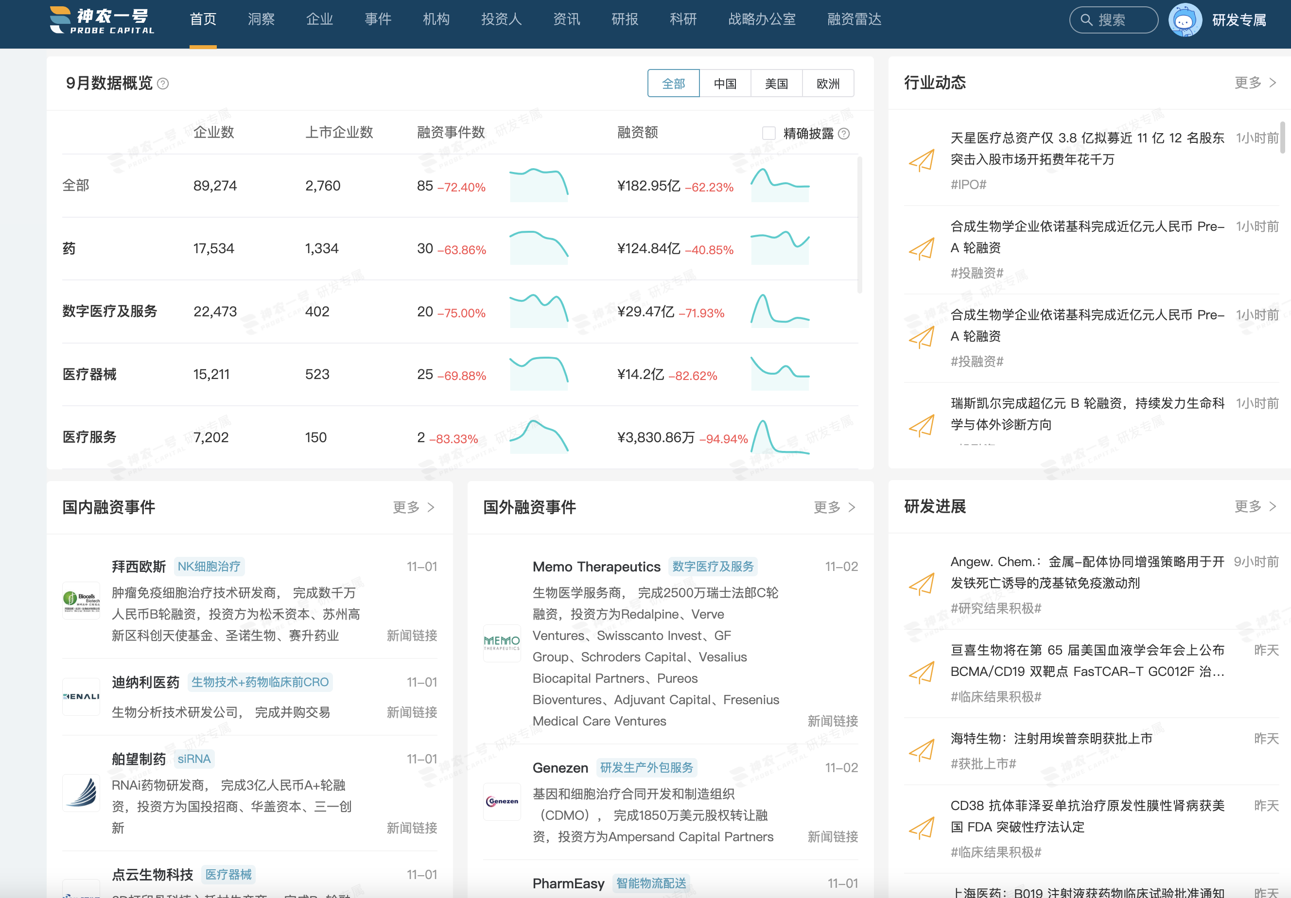Click paper plane icon for 瑞斯凯尔 news

click(x=922, y=425)
